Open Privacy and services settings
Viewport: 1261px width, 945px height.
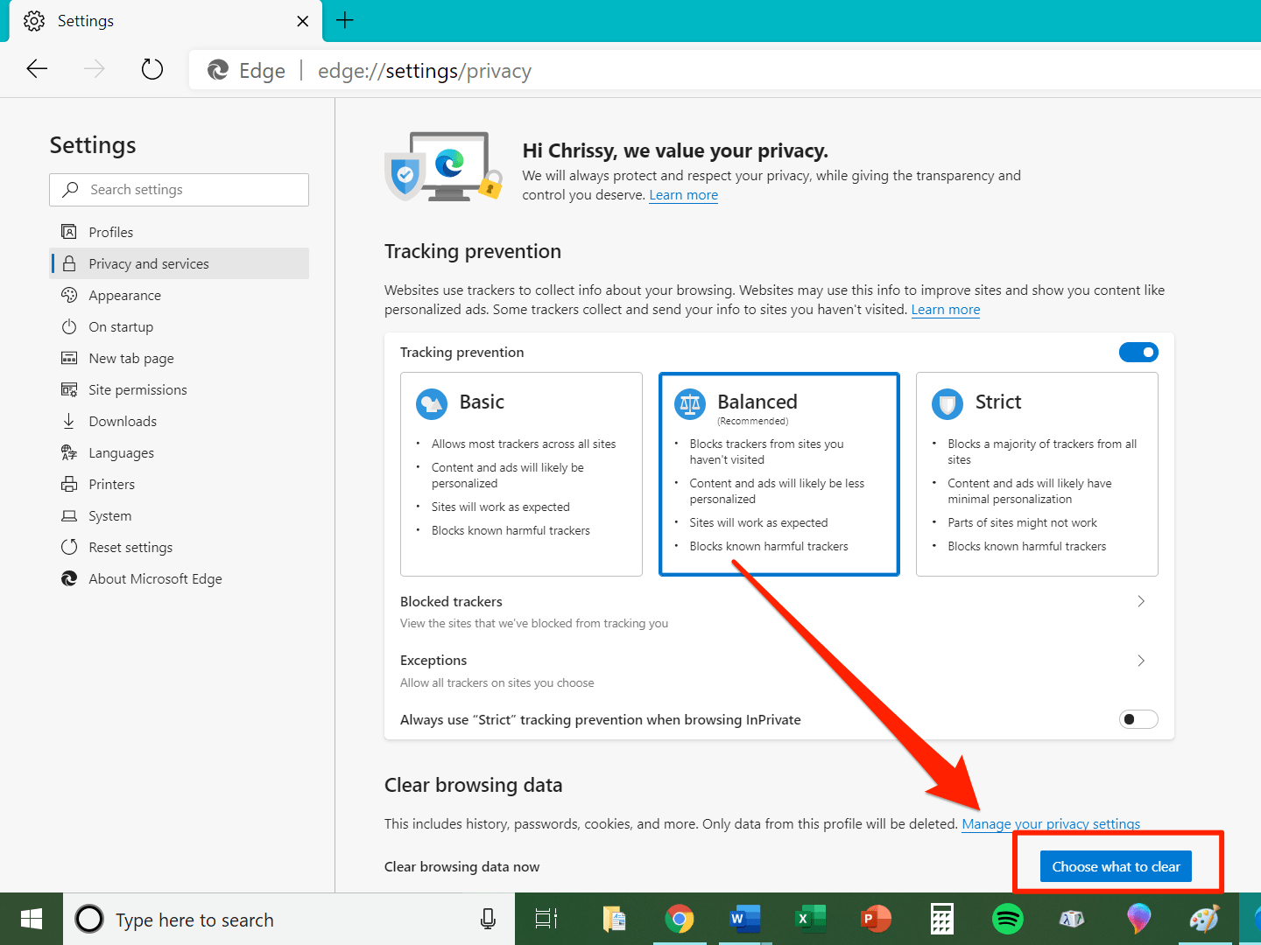[180, 263]
